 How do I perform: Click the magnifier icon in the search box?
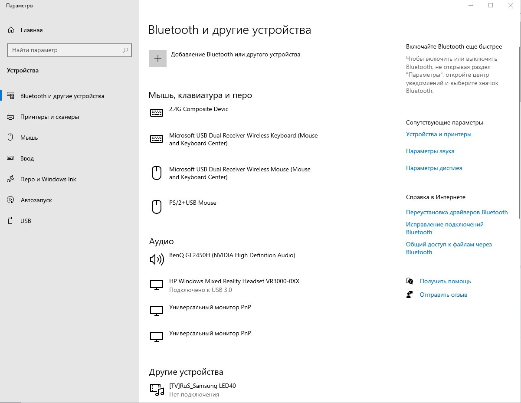coord(125,50)
